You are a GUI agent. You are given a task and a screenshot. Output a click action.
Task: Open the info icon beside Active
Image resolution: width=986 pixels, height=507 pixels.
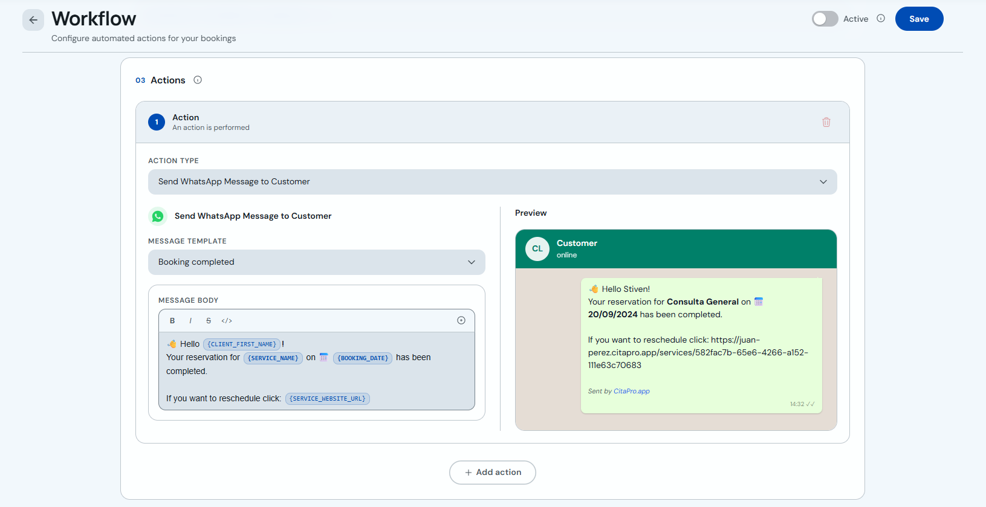[x=881, y=18]
